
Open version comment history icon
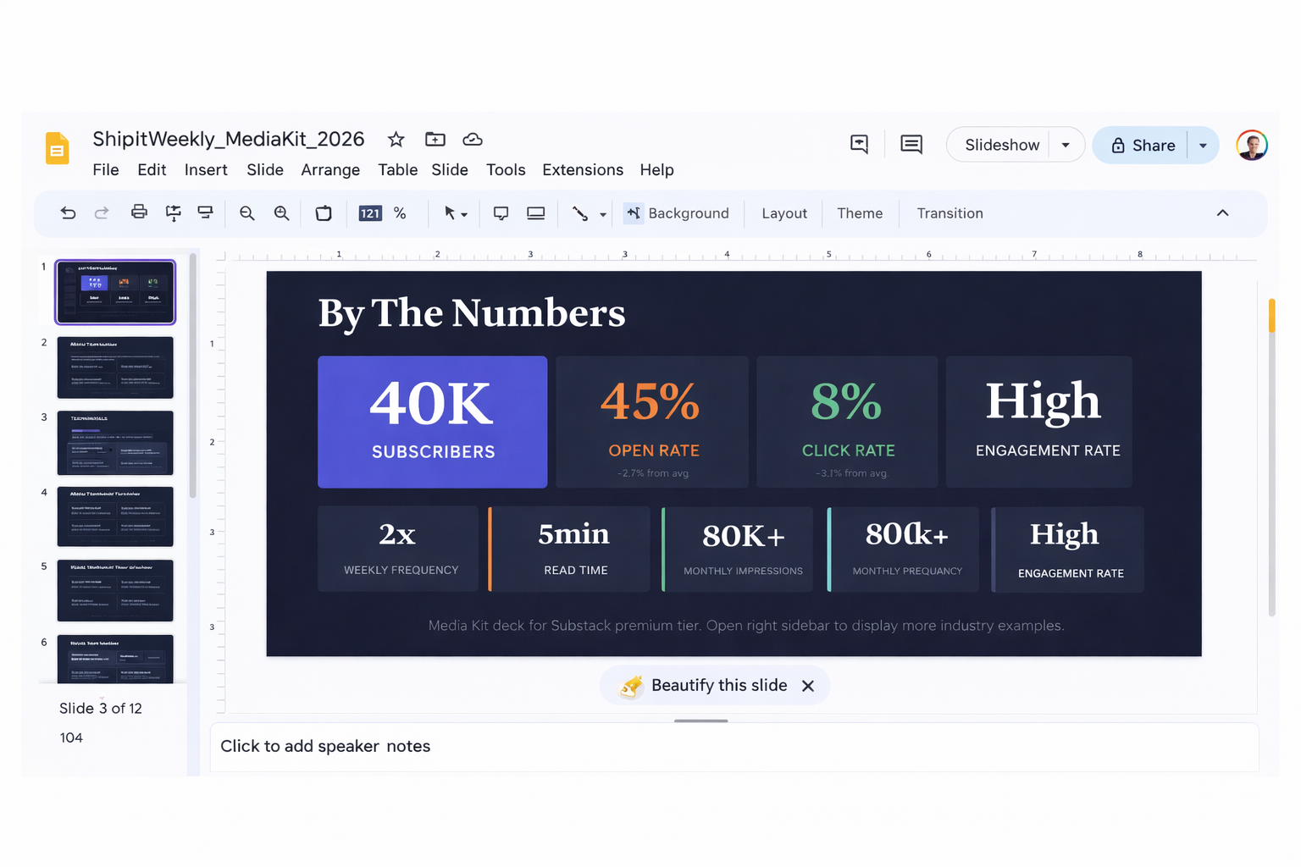[911, 144]
